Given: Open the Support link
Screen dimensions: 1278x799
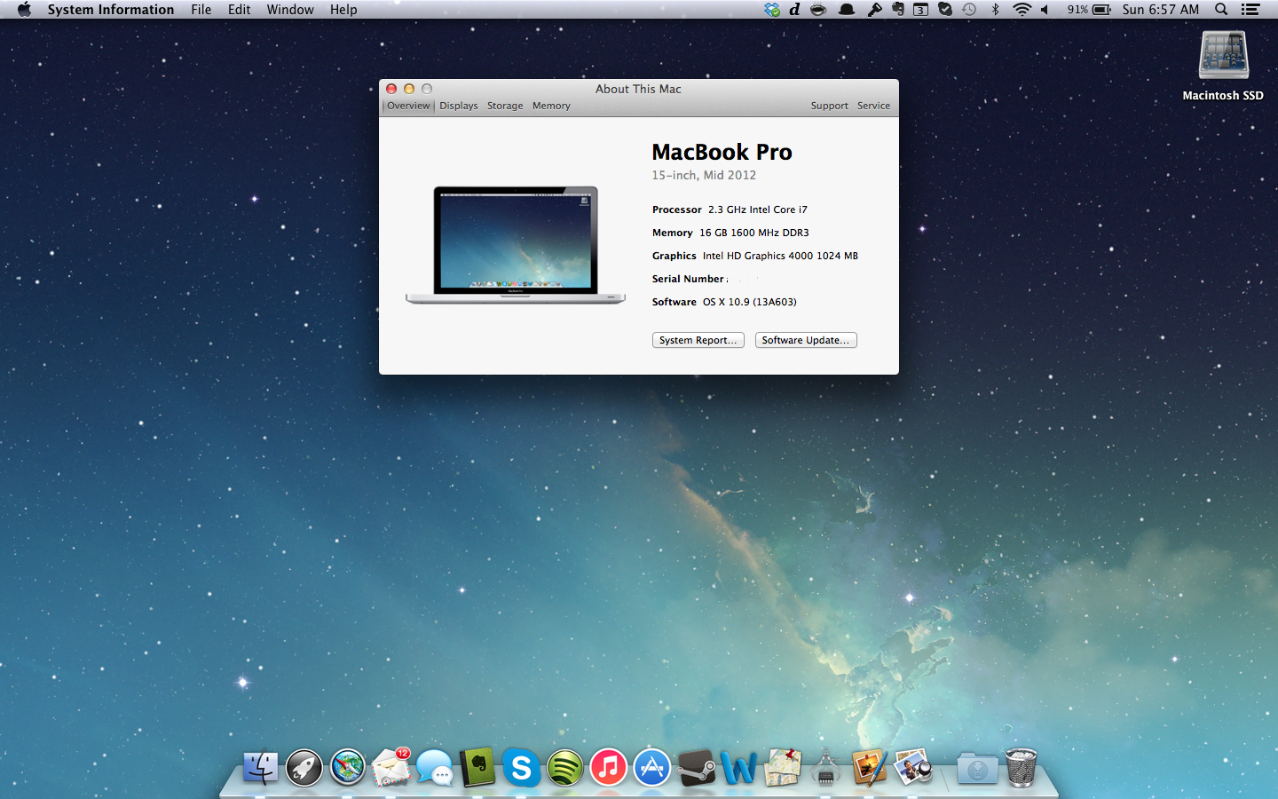Looking at the screenshot, I should pos(829,106).
